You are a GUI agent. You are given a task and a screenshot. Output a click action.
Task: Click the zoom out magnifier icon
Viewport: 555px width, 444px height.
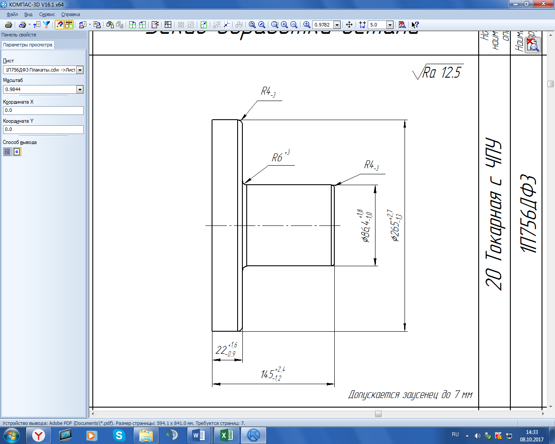click(x=294, y=25)
